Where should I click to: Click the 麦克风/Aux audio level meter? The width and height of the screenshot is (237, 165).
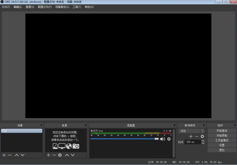pyautogui.click(x=131, y=133)
